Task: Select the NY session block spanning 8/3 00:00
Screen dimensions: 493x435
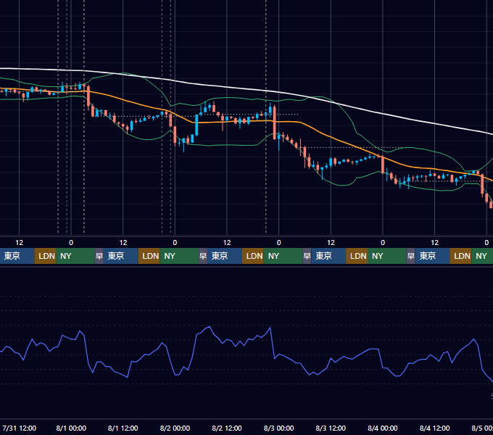Action: point(283,256)
